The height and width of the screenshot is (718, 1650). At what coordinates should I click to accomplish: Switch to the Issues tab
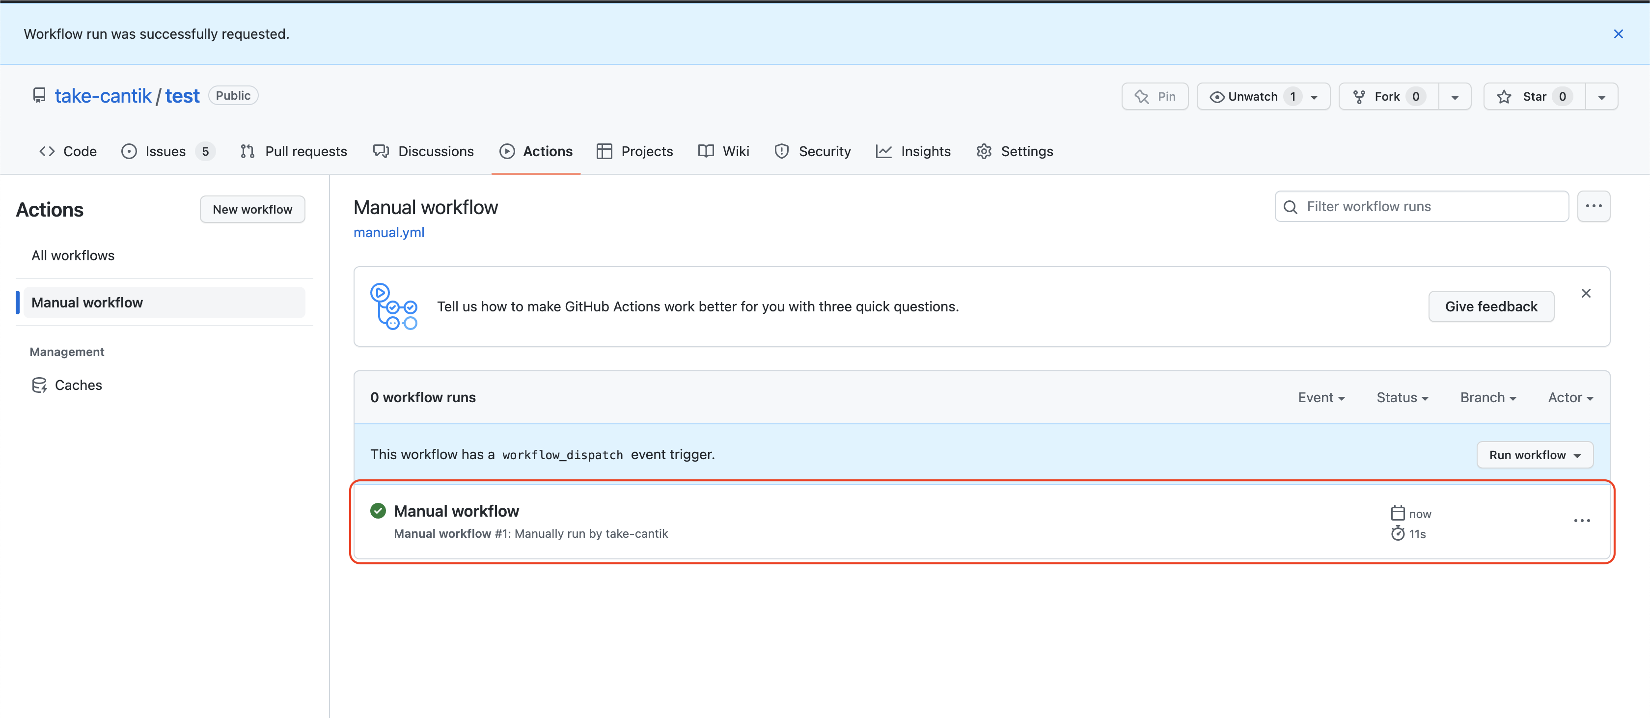[x=165, y=151]
